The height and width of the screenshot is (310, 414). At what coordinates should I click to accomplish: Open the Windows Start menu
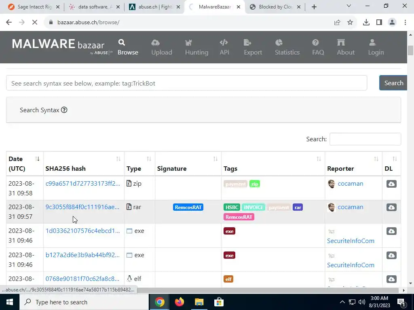[10, 302]
